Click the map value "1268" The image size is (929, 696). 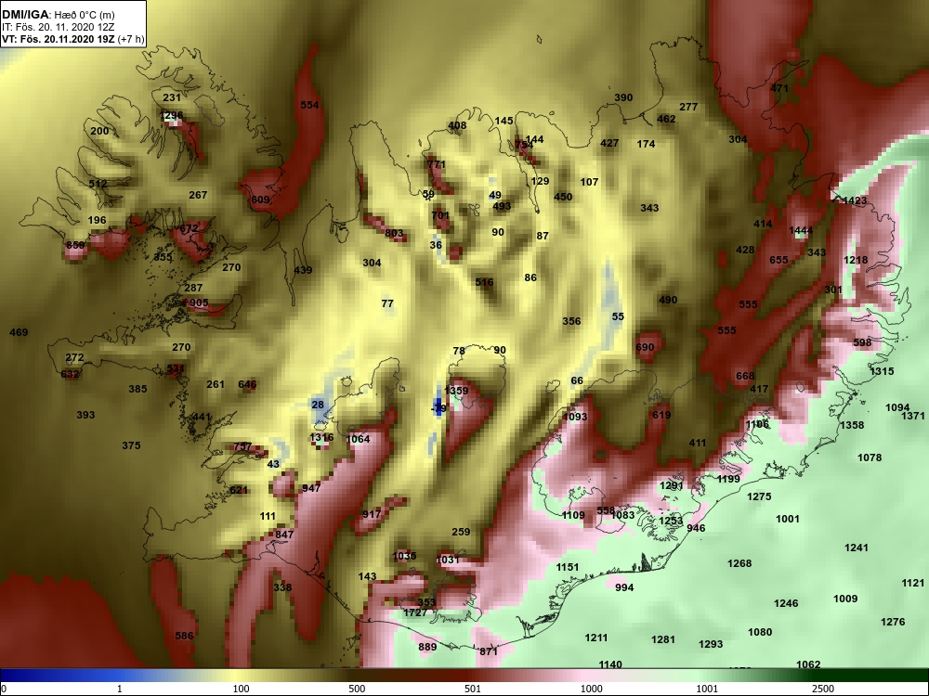[x=739, y=564]
